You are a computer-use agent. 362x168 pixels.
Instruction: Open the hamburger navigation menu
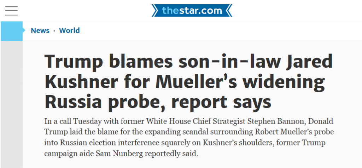coord(11,11)
